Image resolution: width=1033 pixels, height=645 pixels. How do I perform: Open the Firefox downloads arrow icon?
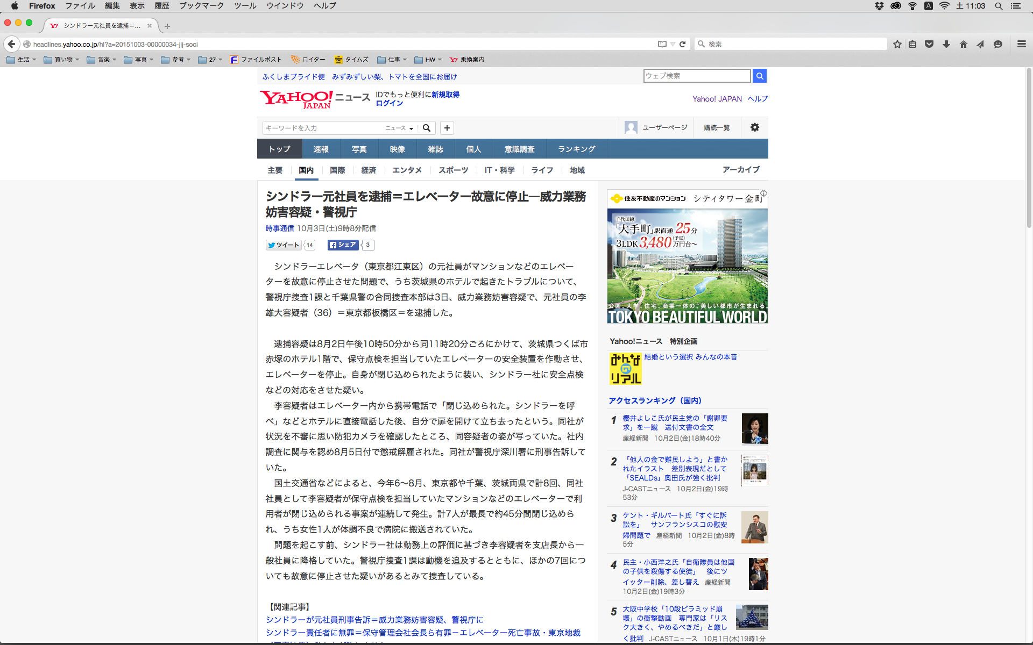coord(946,44)
